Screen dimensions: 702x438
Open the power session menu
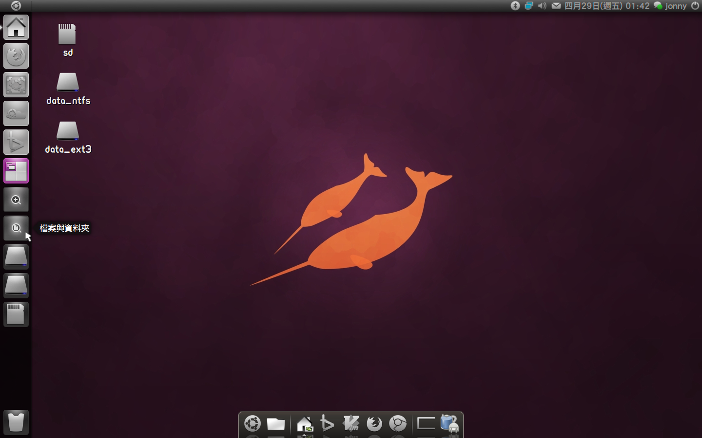[x=695, y=6]
